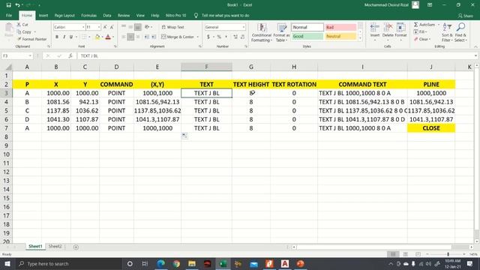Screen dimensions: 480x270
Task: Open the orientation text angle tool
Action: pos(147,27)
